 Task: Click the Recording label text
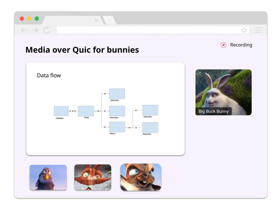(x=241, y=45)
